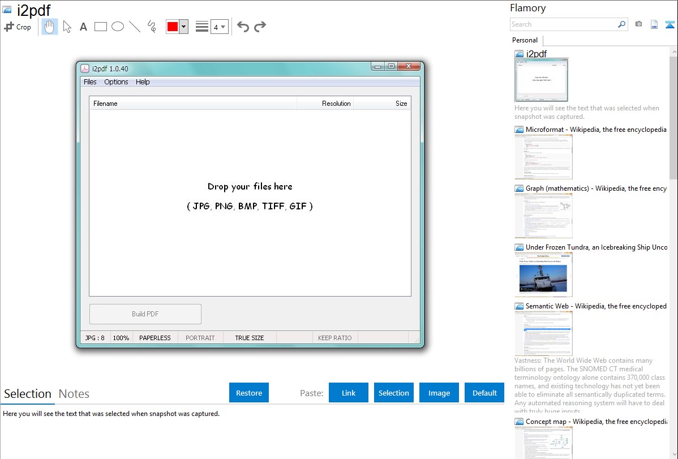Click the icon beside the Concept map title
Image resolution: width=678 pixels, height=459 pixels.
coord(519,422)
